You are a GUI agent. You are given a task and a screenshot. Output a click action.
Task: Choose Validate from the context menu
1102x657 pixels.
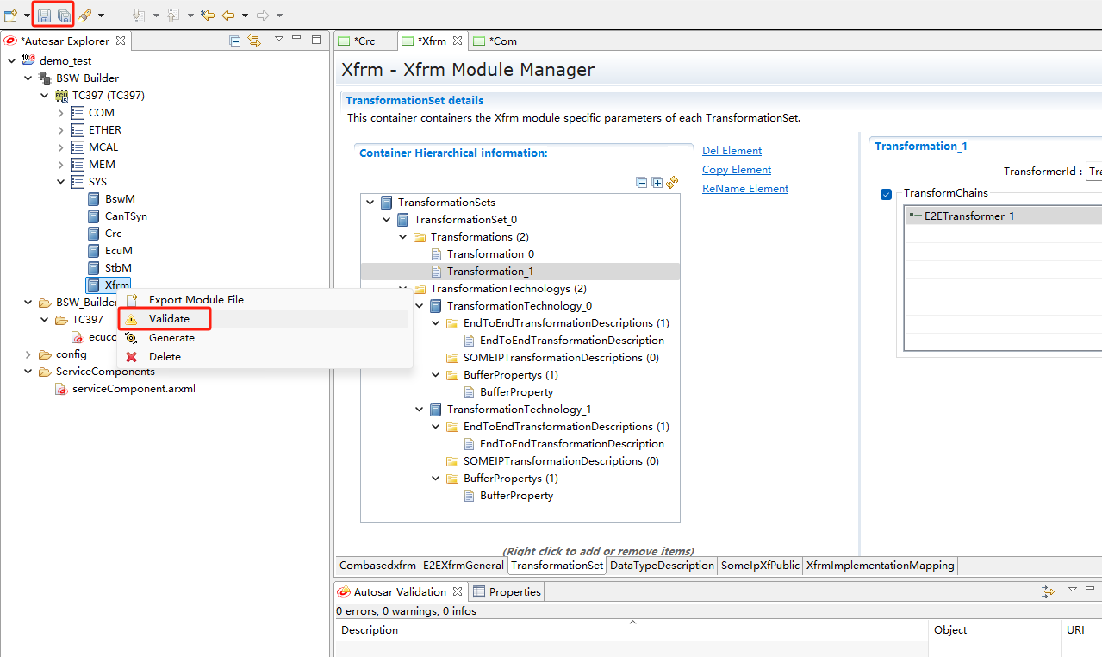[169, 319]
